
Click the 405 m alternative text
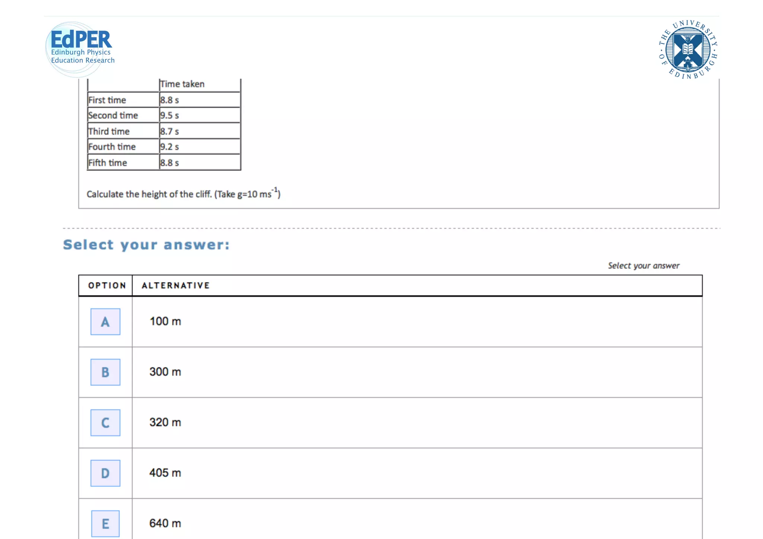pos(165,473)
